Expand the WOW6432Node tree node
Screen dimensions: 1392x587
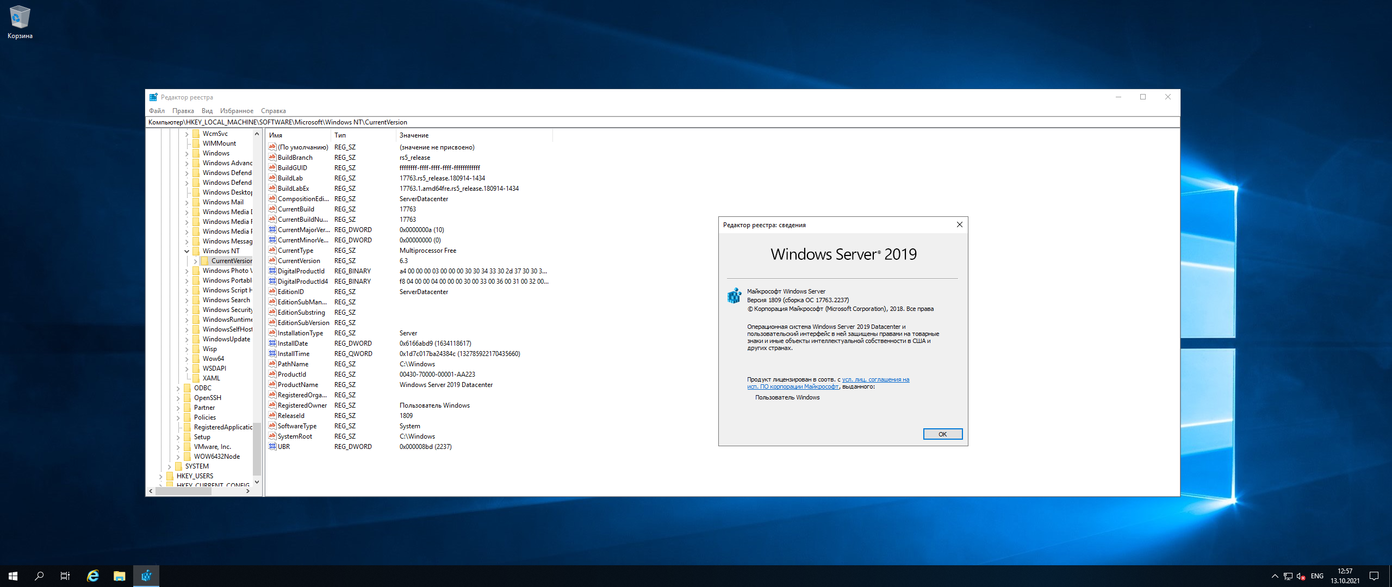[x=178, y=457]
